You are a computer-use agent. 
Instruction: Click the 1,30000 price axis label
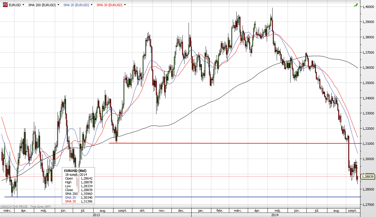pyautogui.click(x=368, y=159)
